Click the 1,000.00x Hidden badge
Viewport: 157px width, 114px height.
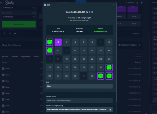point(127,45)
